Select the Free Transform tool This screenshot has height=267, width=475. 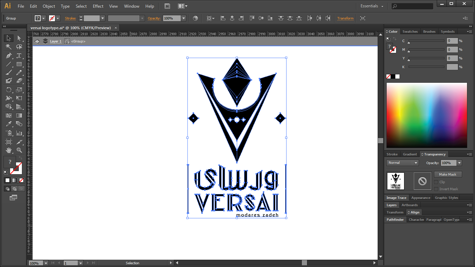(19, 98)
